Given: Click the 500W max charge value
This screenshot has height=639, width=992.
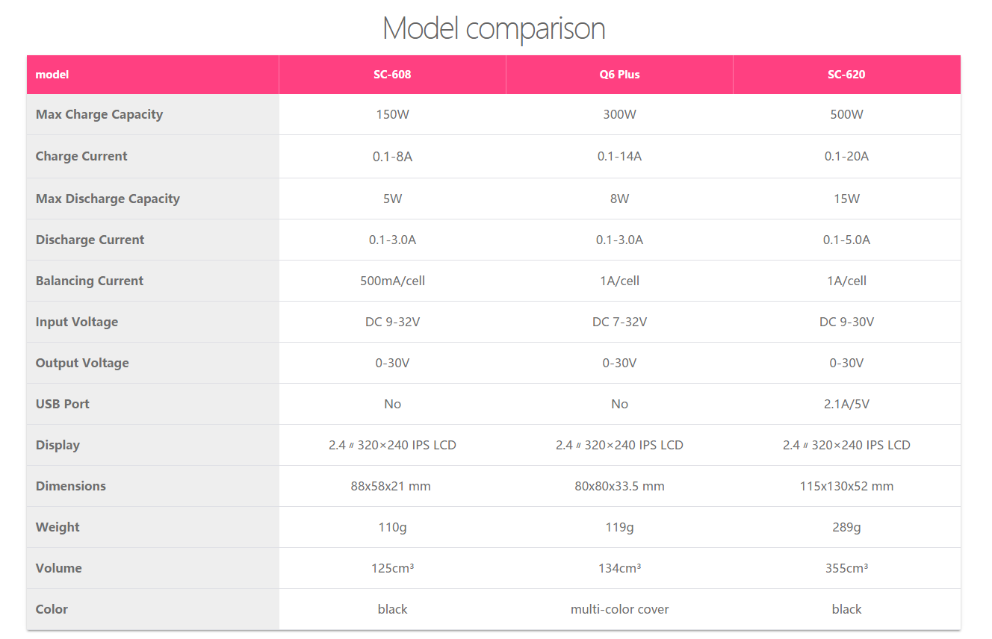Looking at the screenshot, I should tap(846, 114).
